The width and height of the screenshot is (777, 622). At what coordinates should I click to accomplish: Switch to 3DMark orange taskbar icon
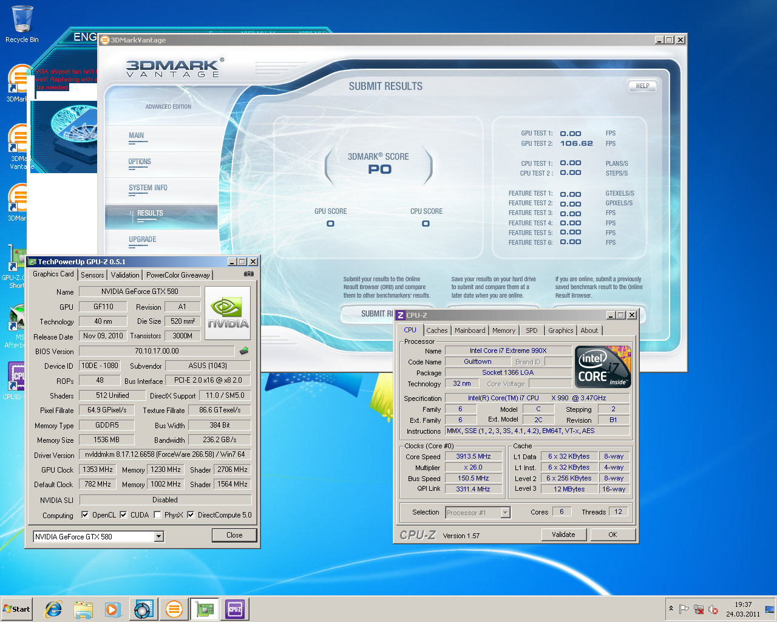pos(174,609)
